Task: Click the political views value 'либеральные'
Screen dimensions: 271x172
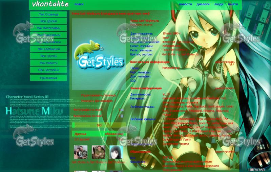Action: coord(172,46)
